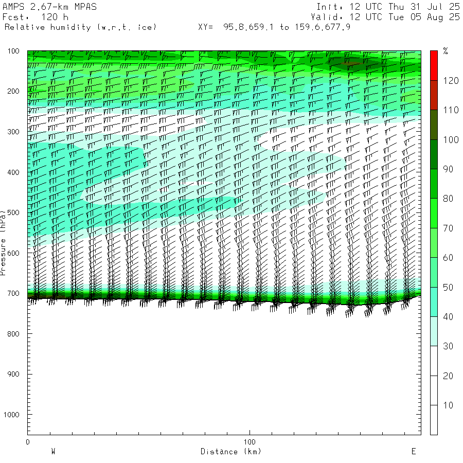The image size is (463, 463).
Task: Click the '900' pressure axis label
Action: 13,374
